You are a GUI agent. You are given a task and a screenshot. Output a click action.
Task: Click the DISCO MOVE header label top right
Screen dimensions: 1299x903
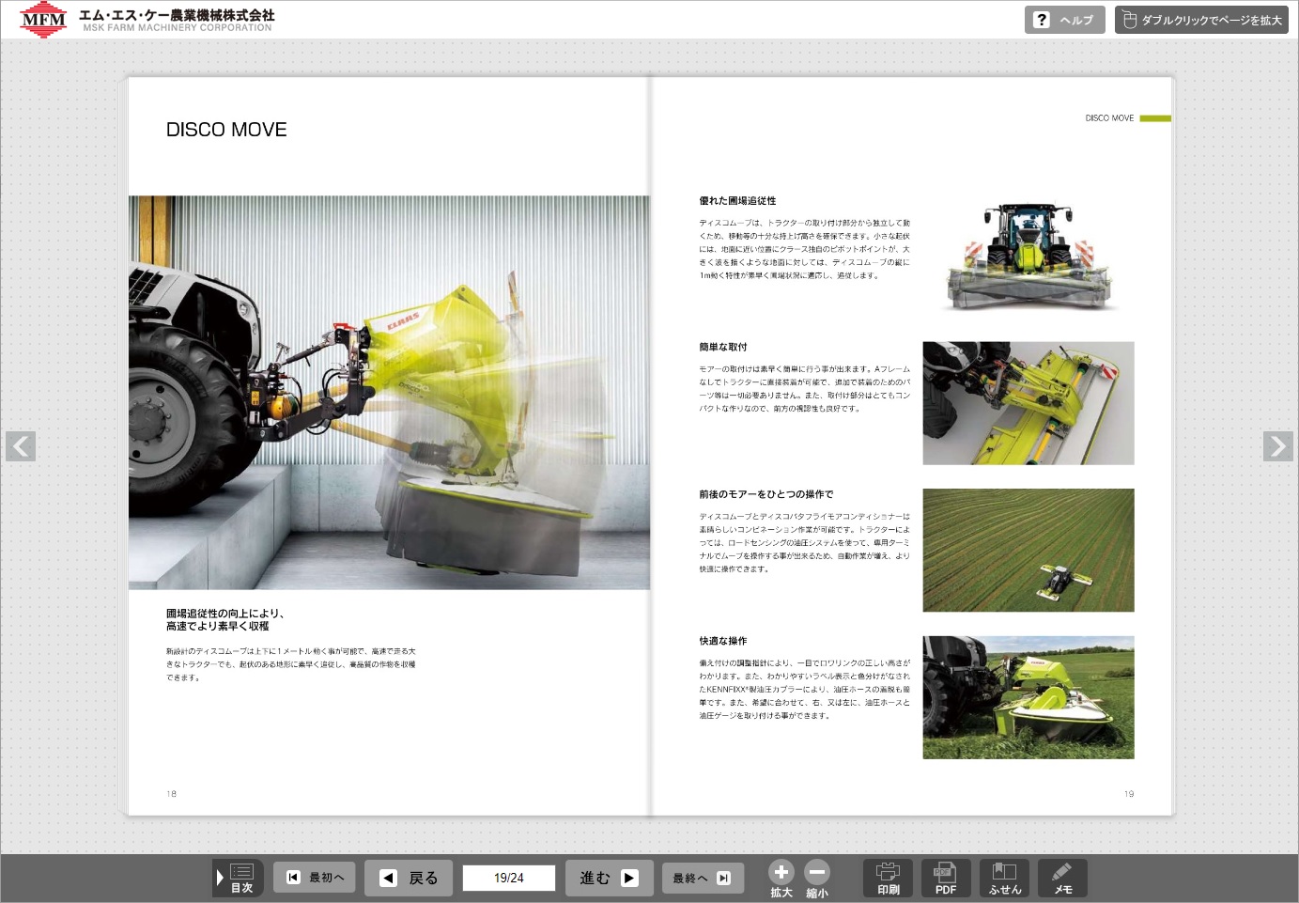pyautogui.click(x=1109, y=118)
